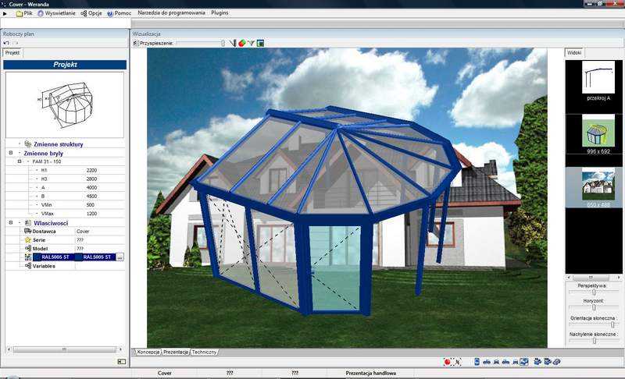Select the Zmienne struktury tree item
Image resolution: width=625 pixels, height=379 pixels.
pyautogui.click(x=58, y=144)
